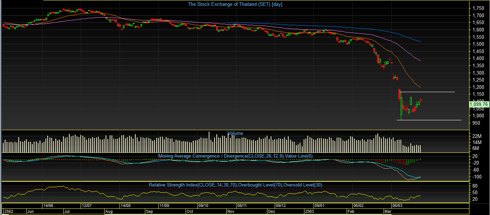Click the 950 price axis label
Screen dimensions: 490x215
click(476, 123)
